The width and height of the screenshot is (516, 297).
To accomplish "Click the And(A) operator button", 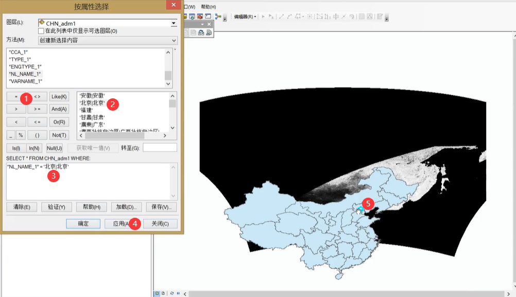I will pos(59,109).
